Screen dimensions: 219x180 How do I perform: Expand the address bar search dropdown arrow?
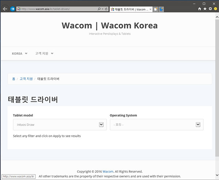tap(103, 9)
